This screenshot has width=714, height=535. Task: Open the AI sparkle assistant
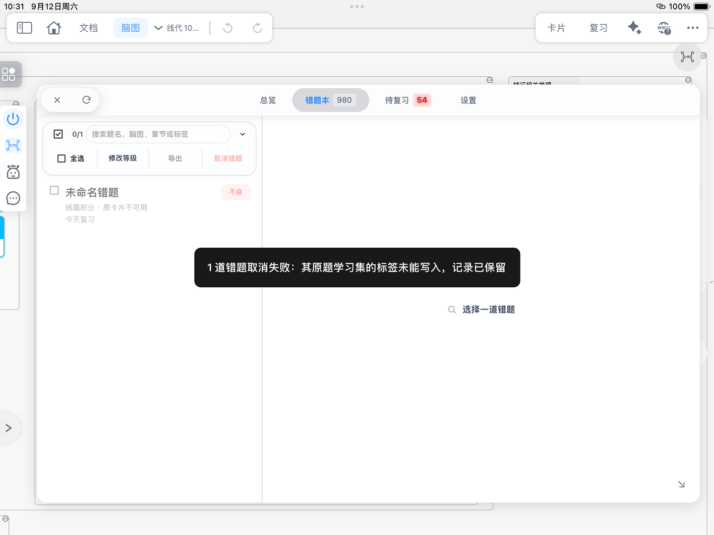(x=634, y=28)
